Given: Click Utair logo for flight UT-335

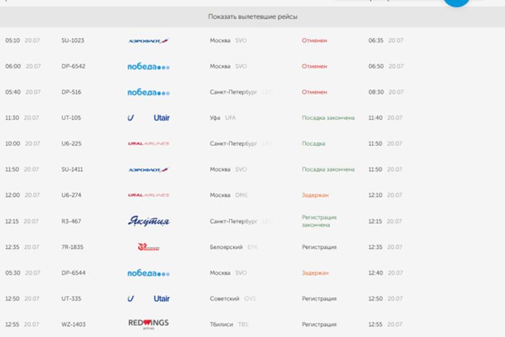Looking at the screenshot, I should coord(148,298).
